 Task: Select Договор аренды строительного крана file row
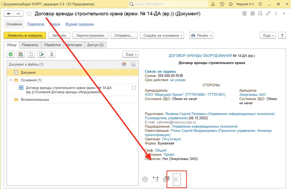tap(72, 90)
